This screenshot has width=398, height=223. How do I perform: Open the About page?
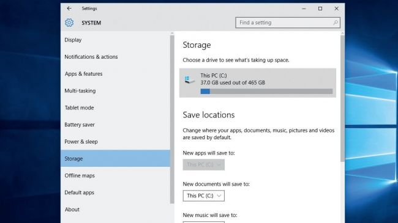tap(115, 210)
